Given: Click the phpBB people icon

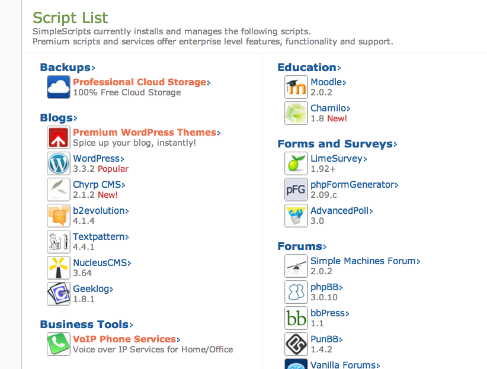Looking at the screenshot, I should click(296, 292).
